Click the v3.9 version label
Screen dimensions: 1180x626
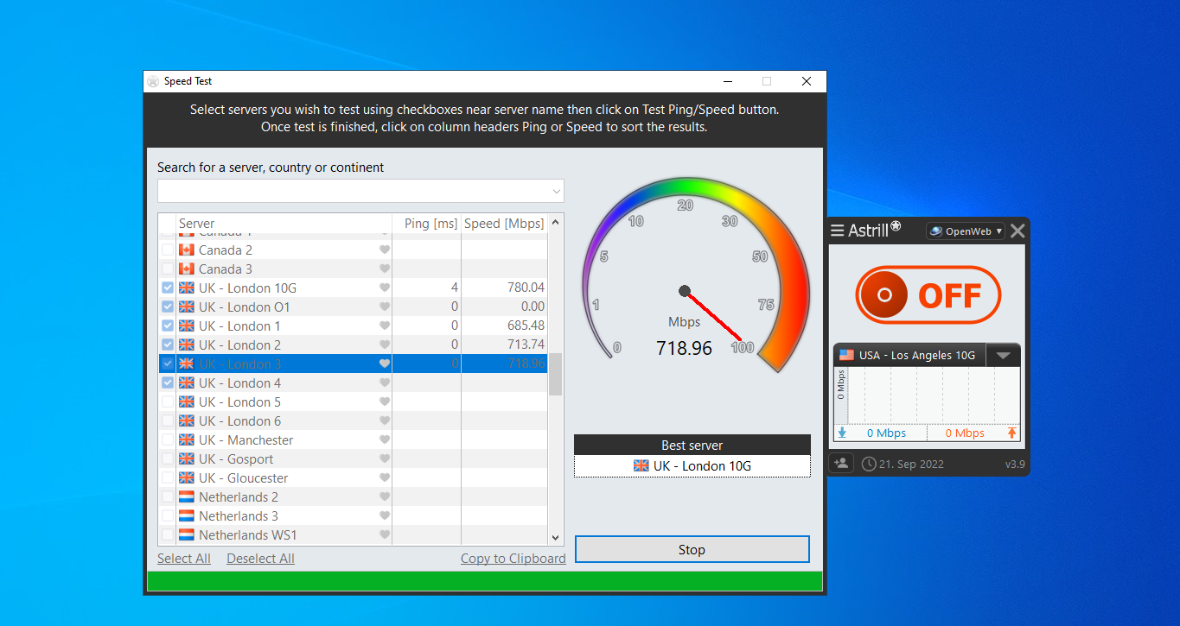click(1013, 465)
